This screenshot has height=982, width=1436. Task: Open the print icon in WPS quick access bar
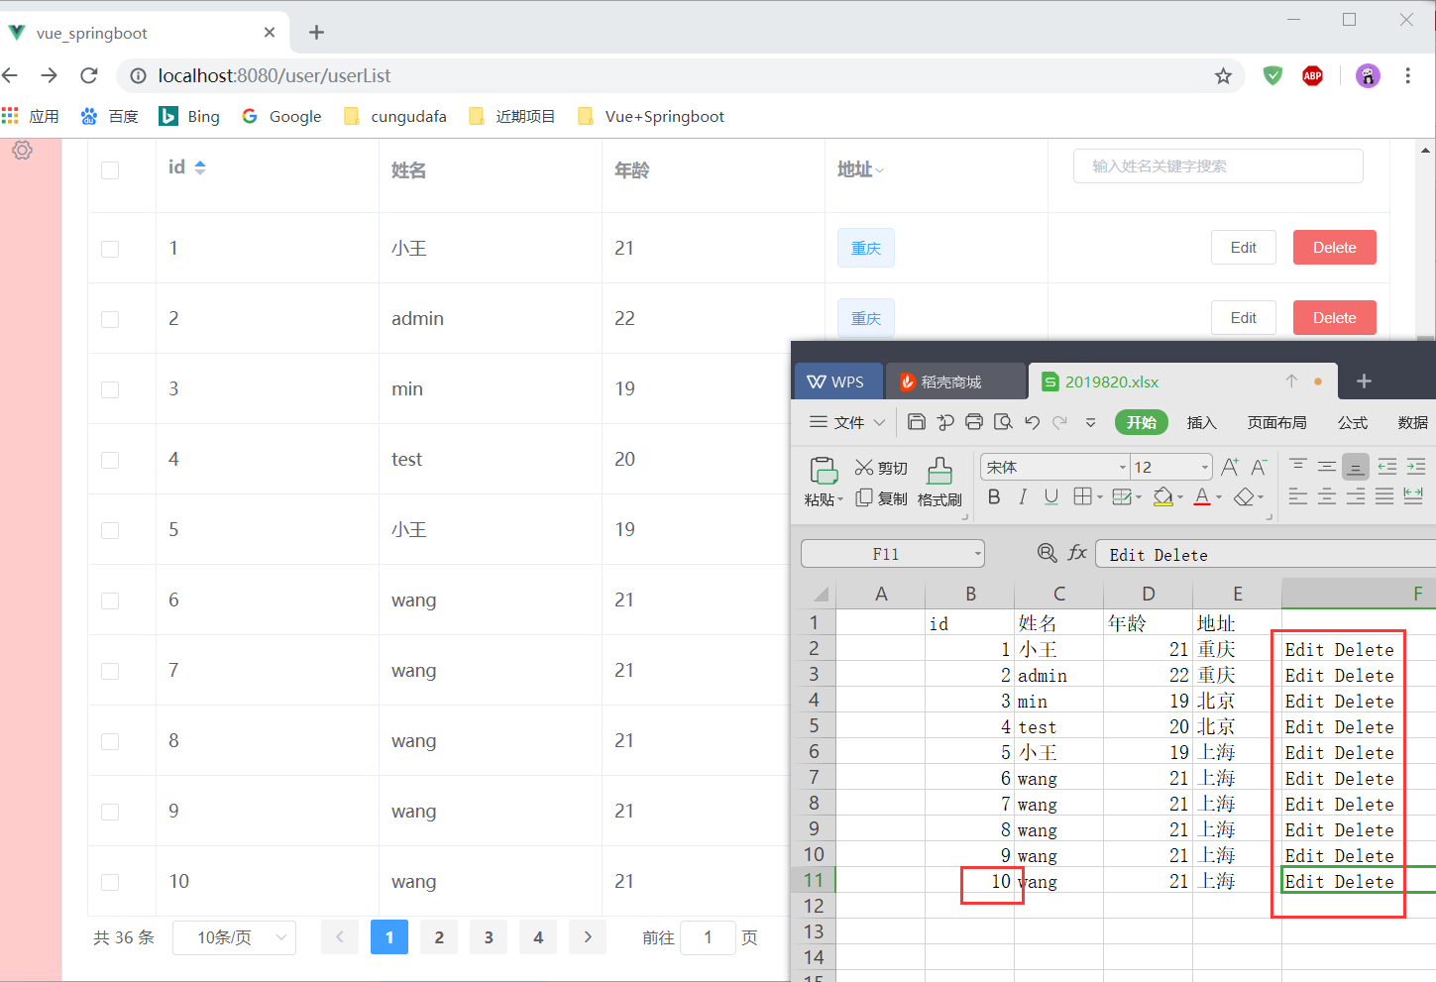pos(974,421)
